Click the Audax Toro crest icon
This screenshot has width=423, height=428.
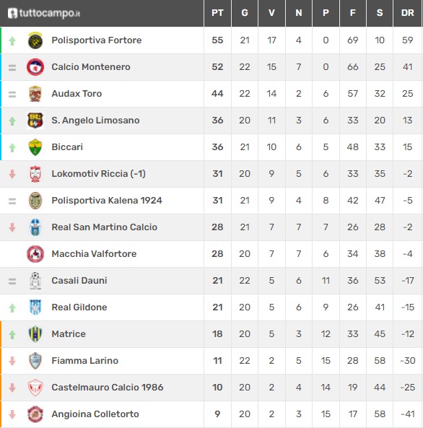click(x=35, y=94)
